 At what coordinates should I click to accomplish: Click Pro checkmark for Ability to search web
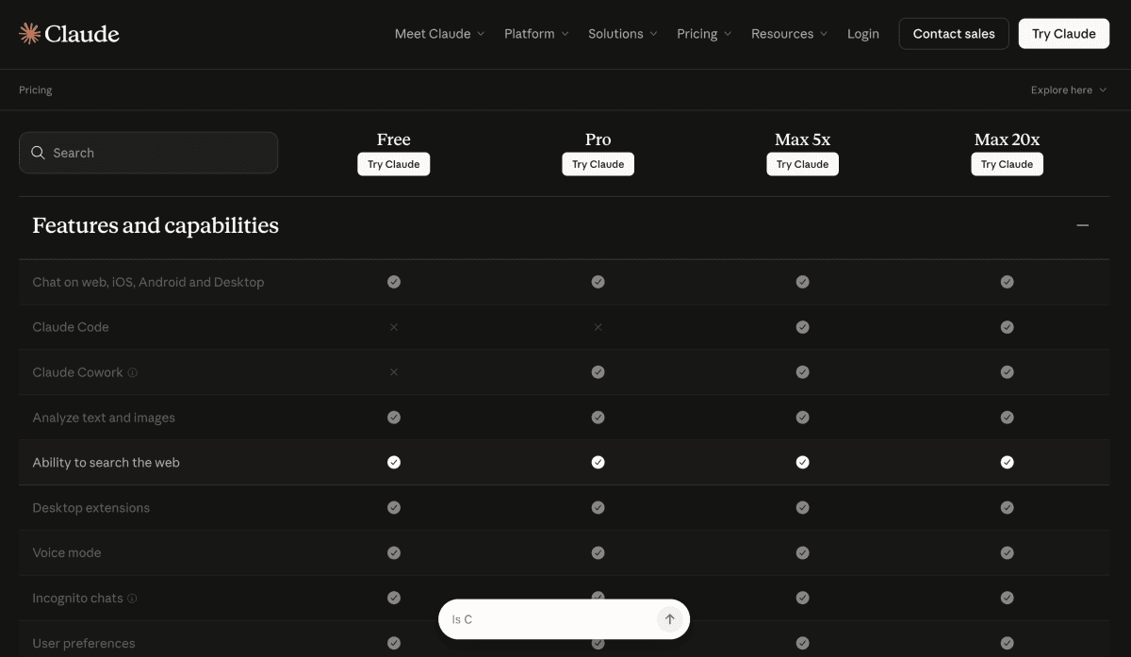598,463
